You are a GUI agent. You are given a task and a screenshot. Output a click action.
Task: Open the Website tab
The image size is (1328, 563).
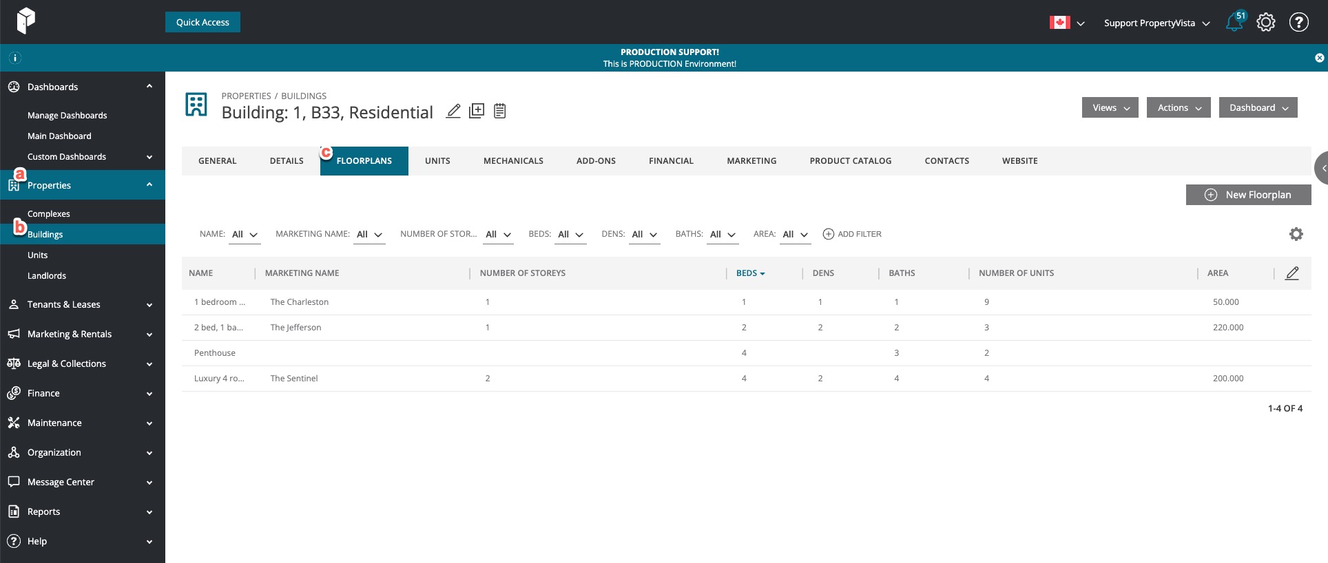(1019, 161)
